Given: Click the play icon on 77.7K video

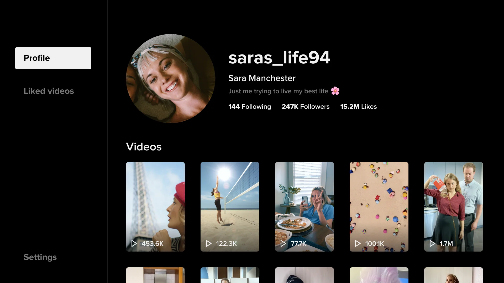Looking at the screenshot, I should click(x=283, y=243).
